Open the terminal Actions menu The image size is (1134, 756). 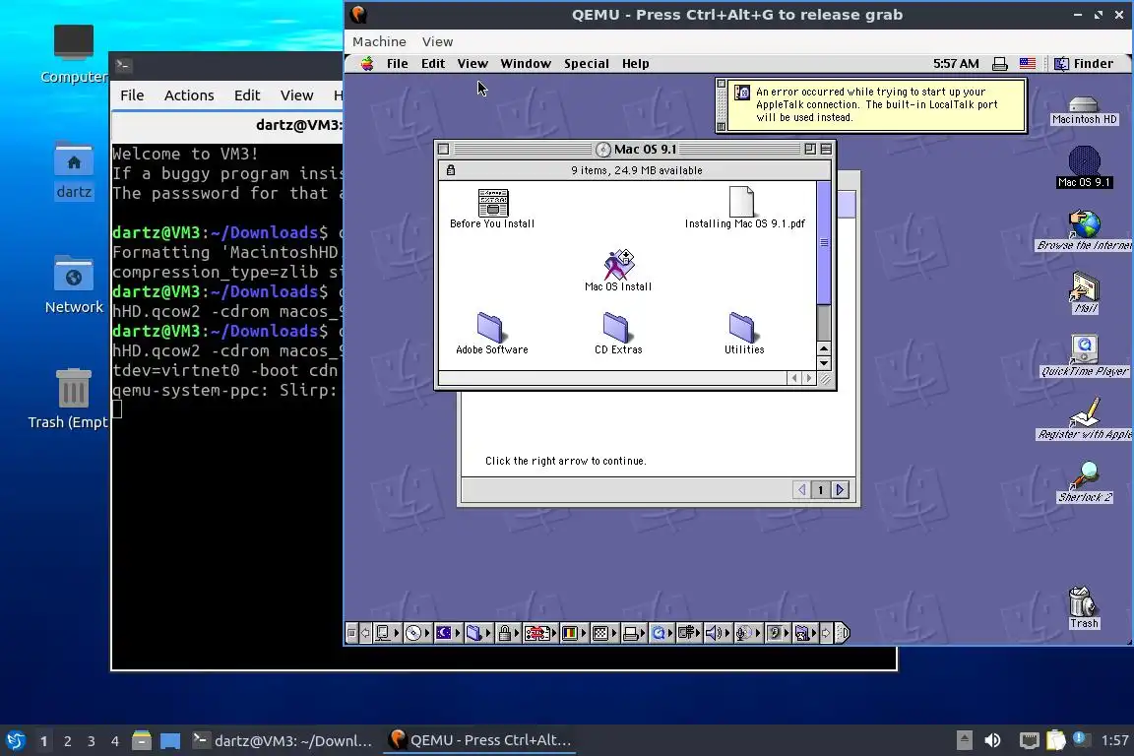point(189,95)
